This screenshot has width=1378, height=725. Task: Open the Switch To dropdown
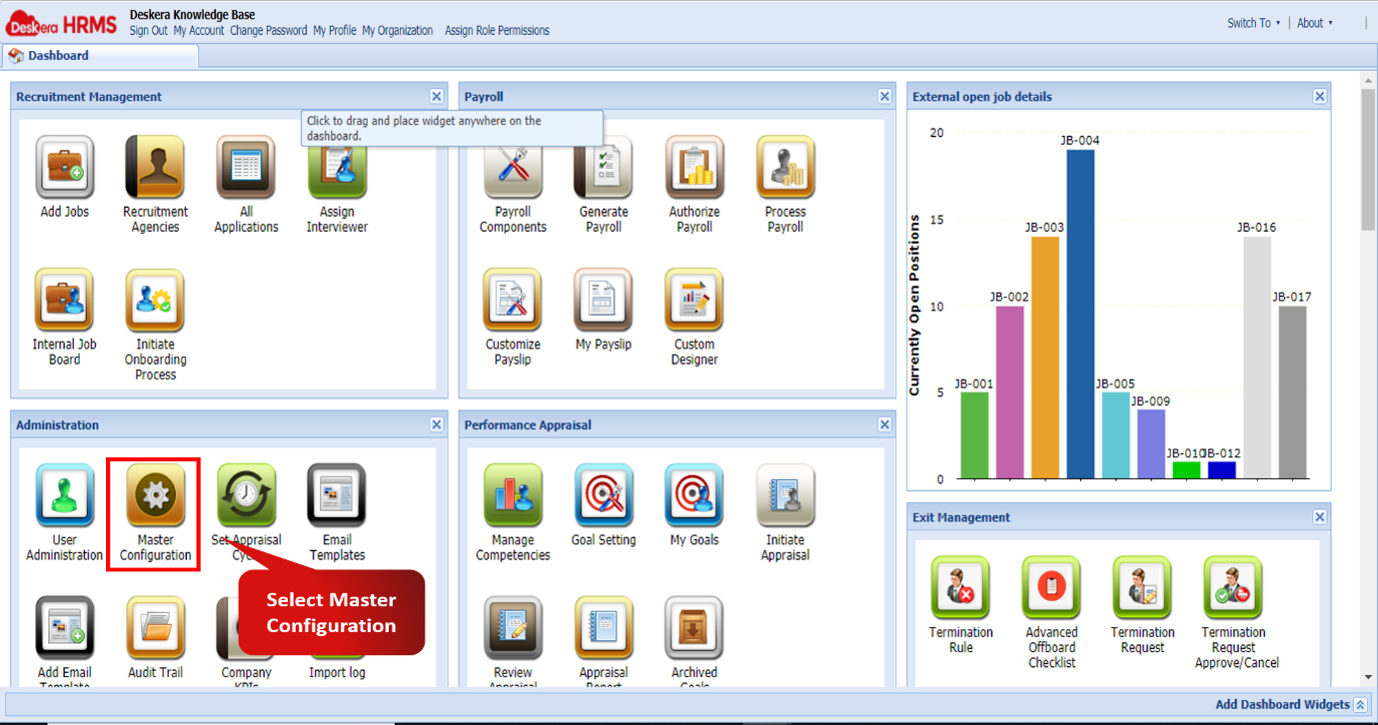pos(1252,22)
